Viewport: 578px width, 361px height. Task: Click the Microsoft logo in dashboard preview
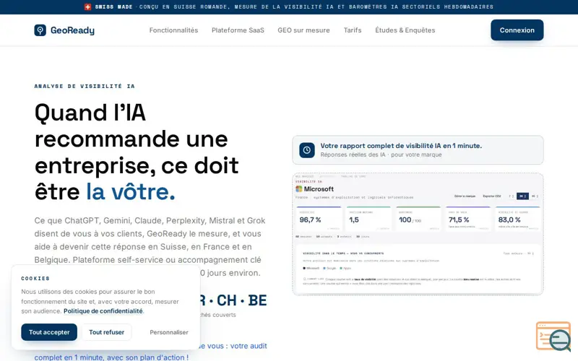[x=299, y=189]
